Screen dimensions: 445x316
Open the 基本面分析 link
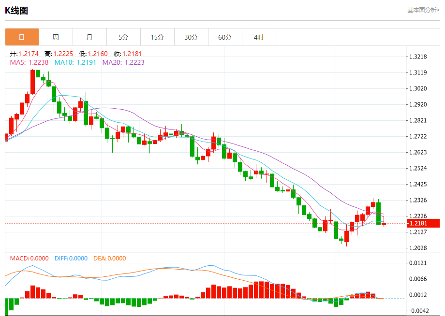click(x=423, y=10)
